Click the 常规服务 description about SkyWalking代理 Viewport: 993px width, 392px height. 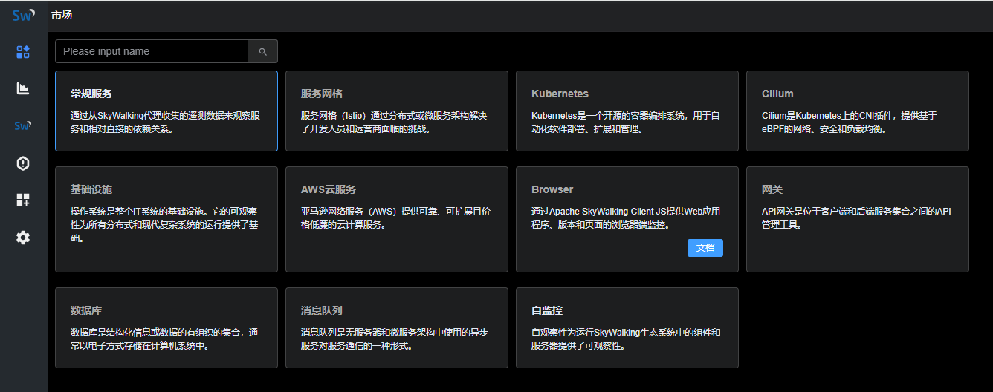[165, 122]
